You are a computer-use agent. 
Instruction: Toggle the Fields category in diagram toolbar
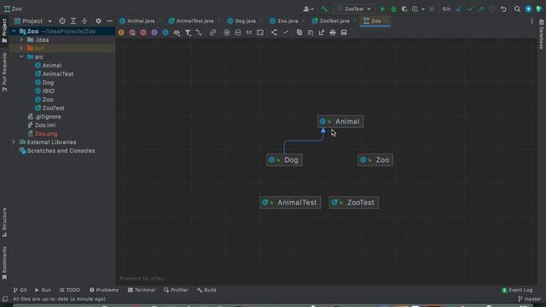tap(121, 32)
